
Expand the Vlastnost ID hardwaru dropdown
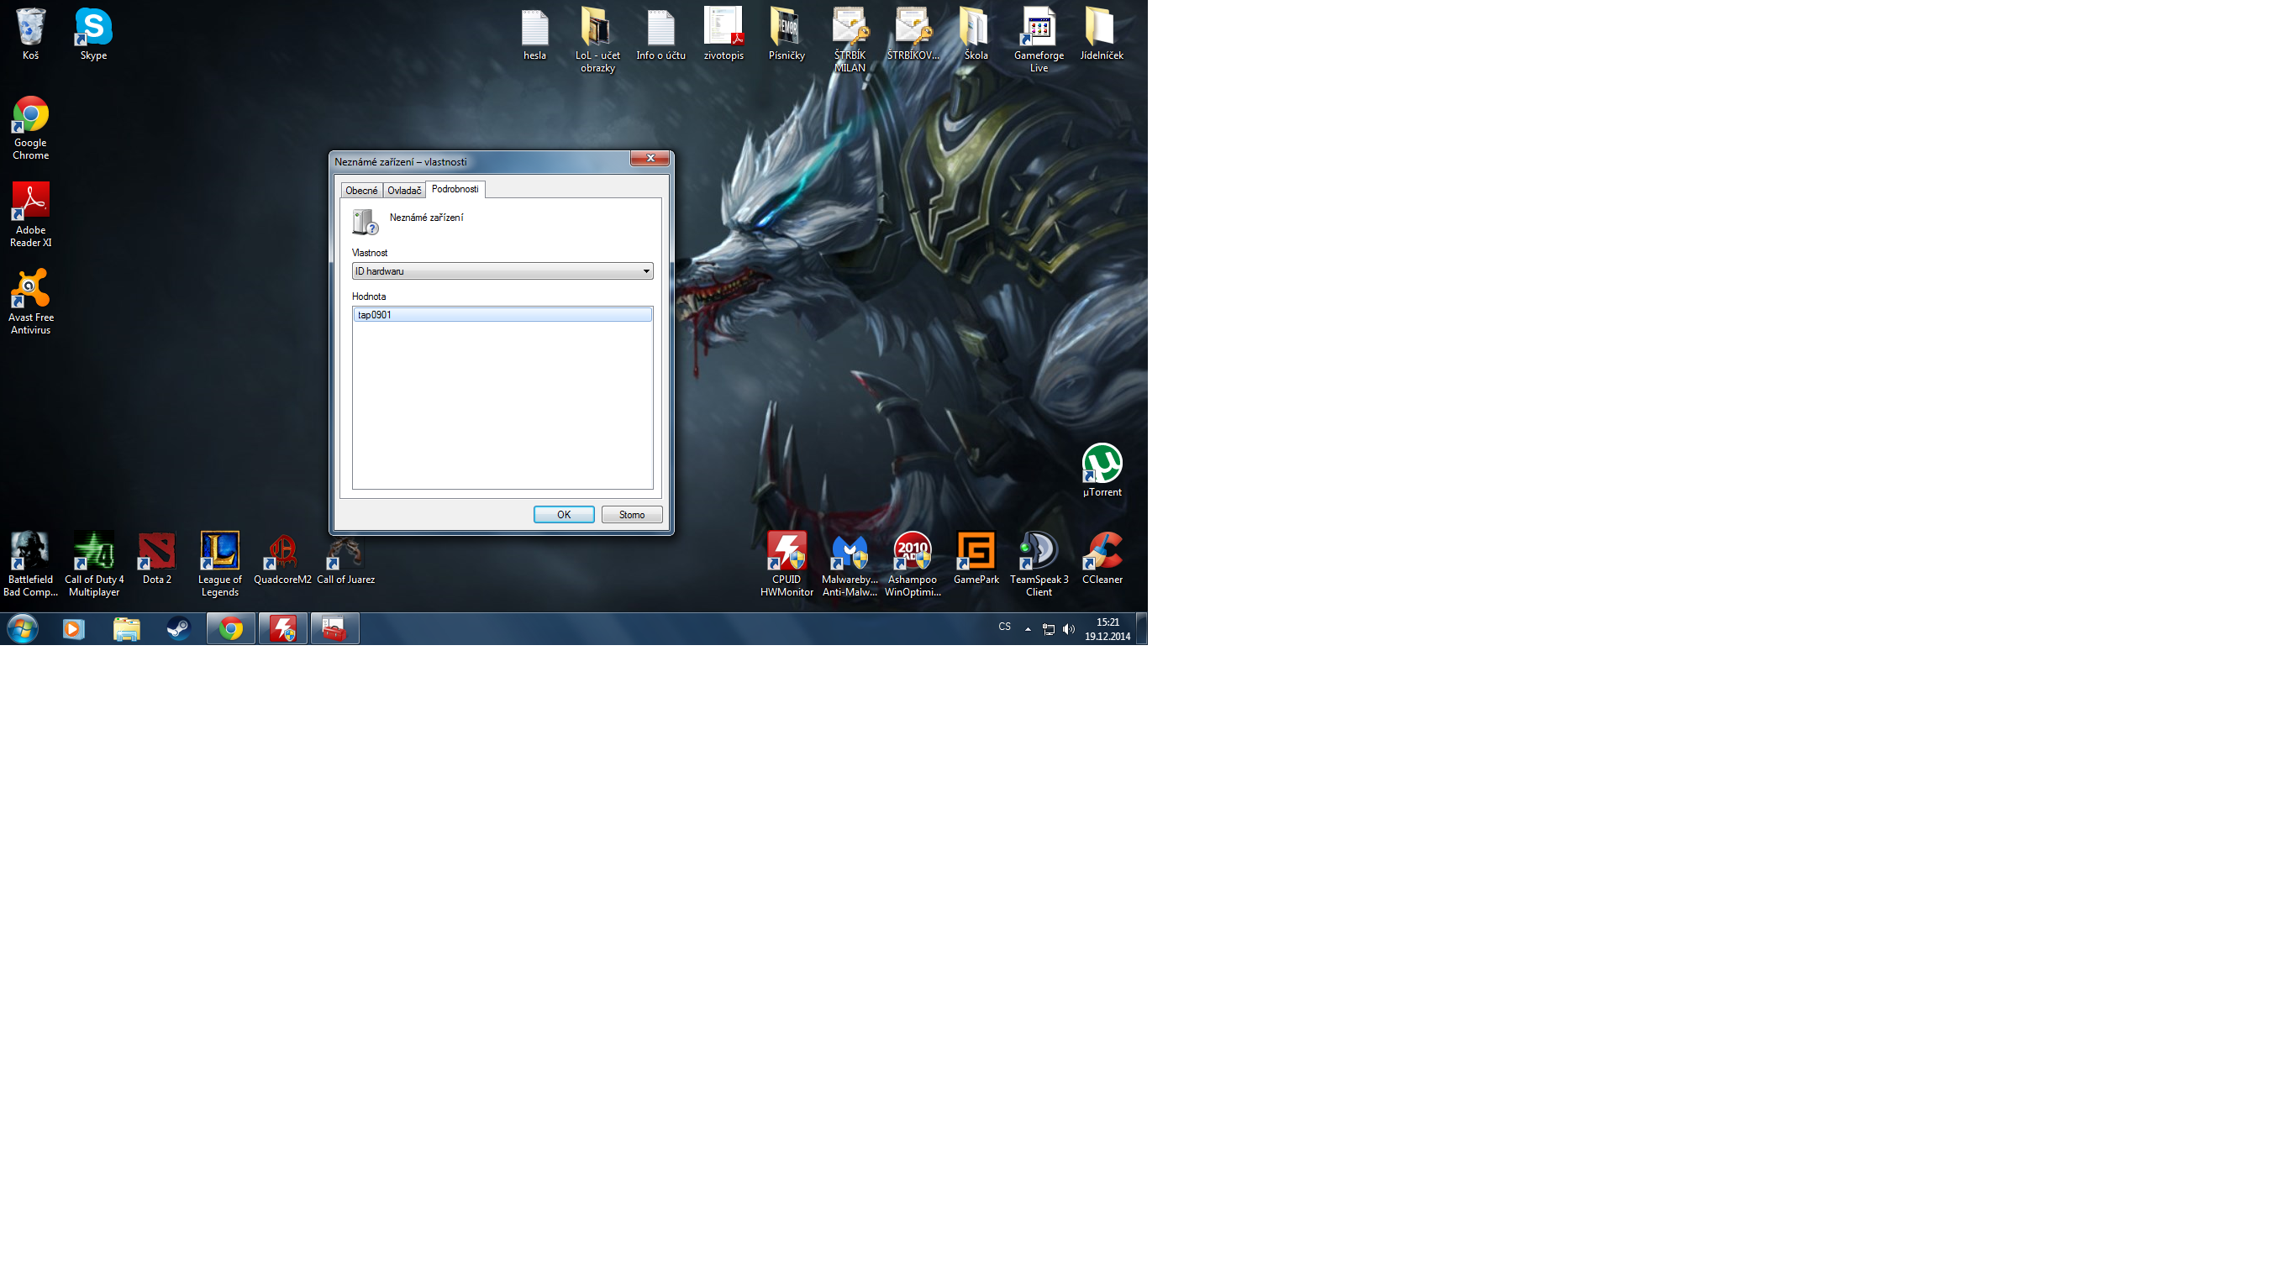coord(502,270)
